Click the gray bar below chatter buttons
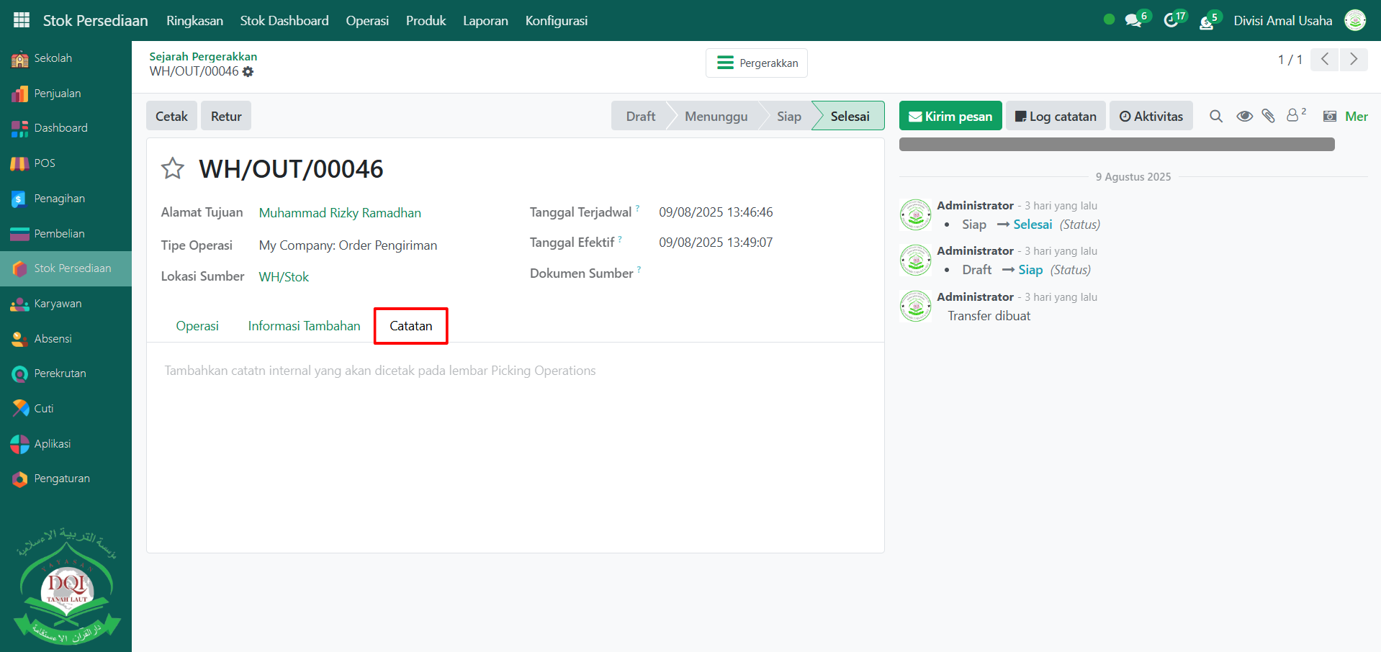 1116,145
